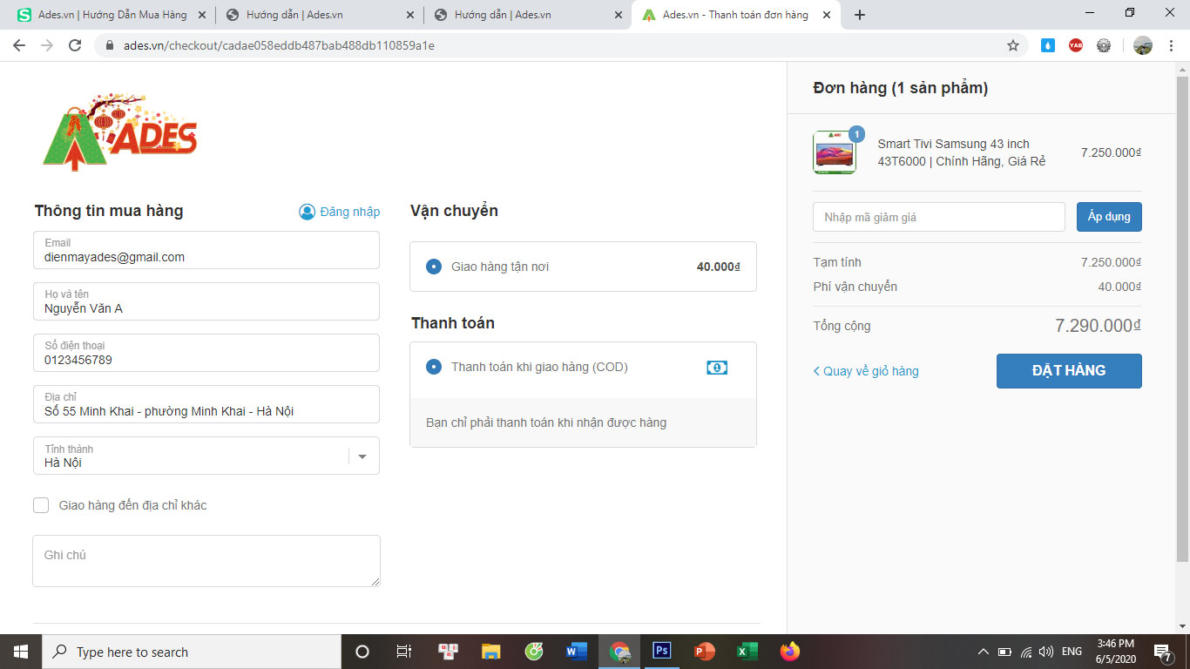Switch the ENG input language indicator

point(1072,652)
